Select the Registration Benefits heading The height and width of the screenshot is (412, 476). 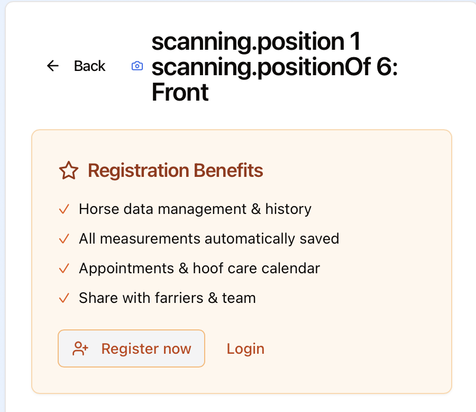pyautogui.click(x=175, y=171)
